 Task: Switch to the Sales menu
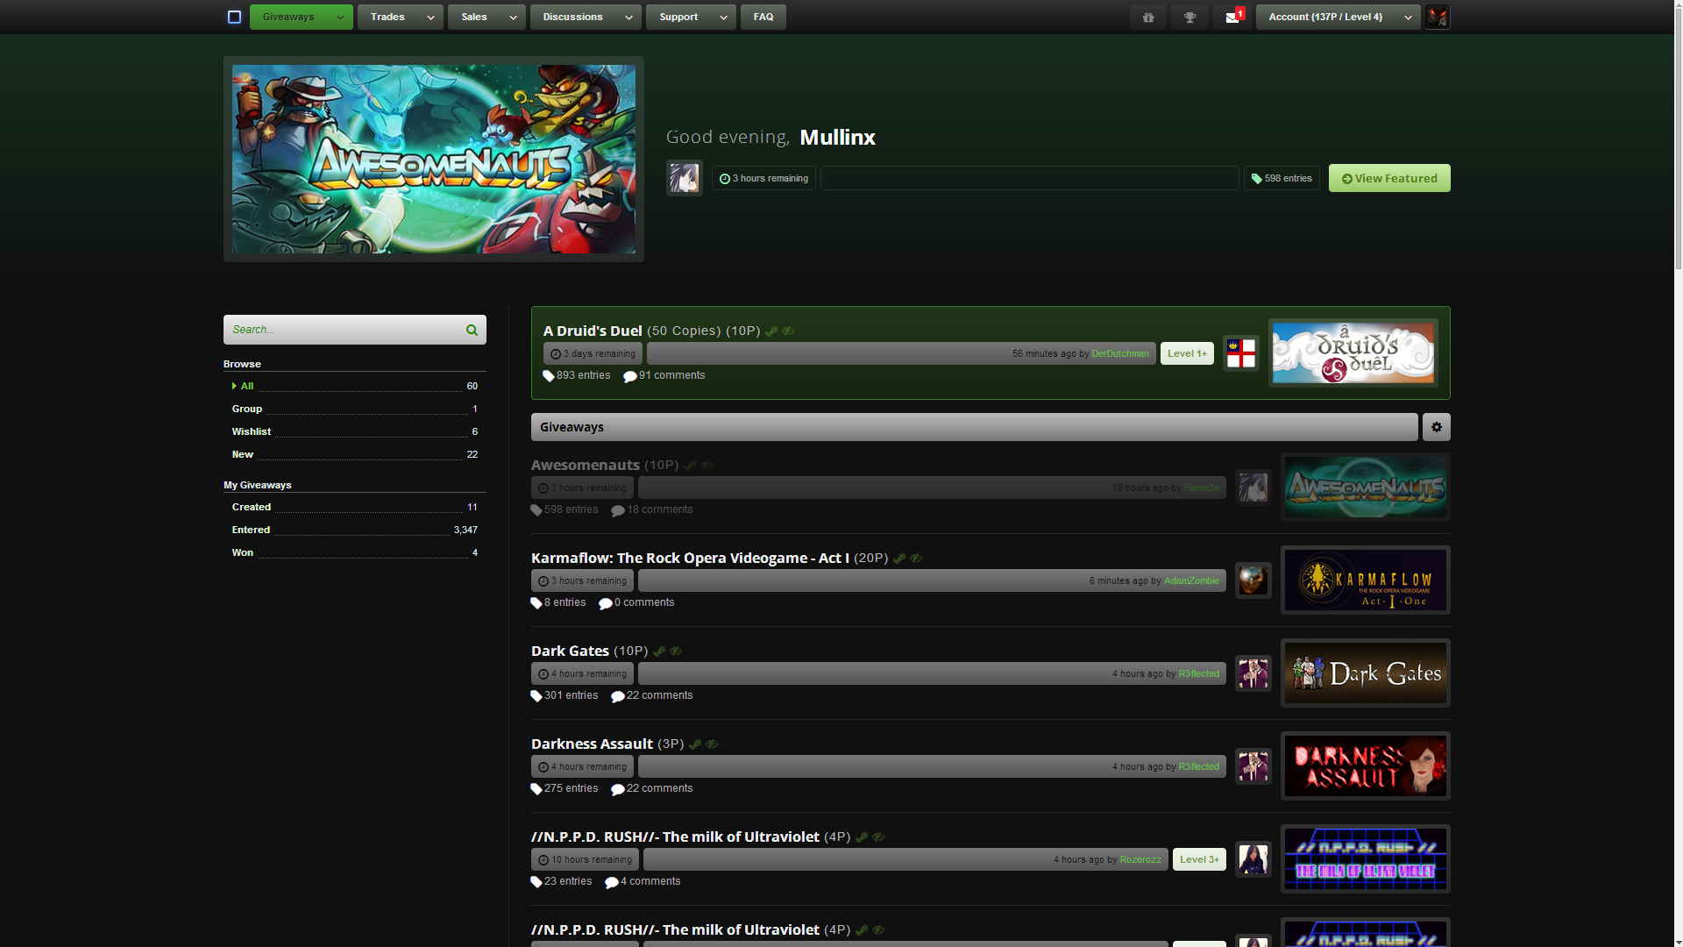click(x=486, y=17)
